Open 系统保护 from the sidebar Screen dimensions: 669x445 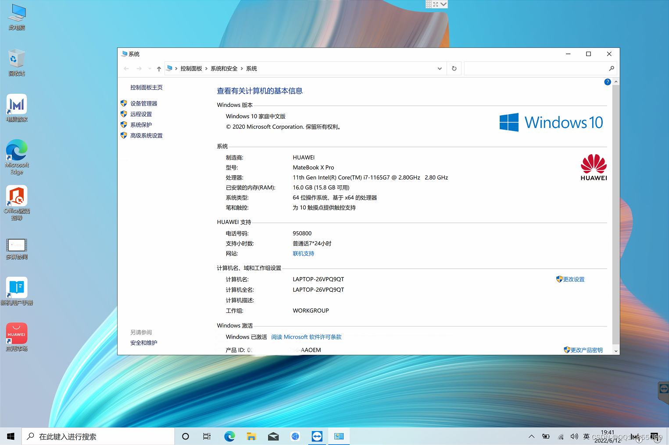pos(141,125)
